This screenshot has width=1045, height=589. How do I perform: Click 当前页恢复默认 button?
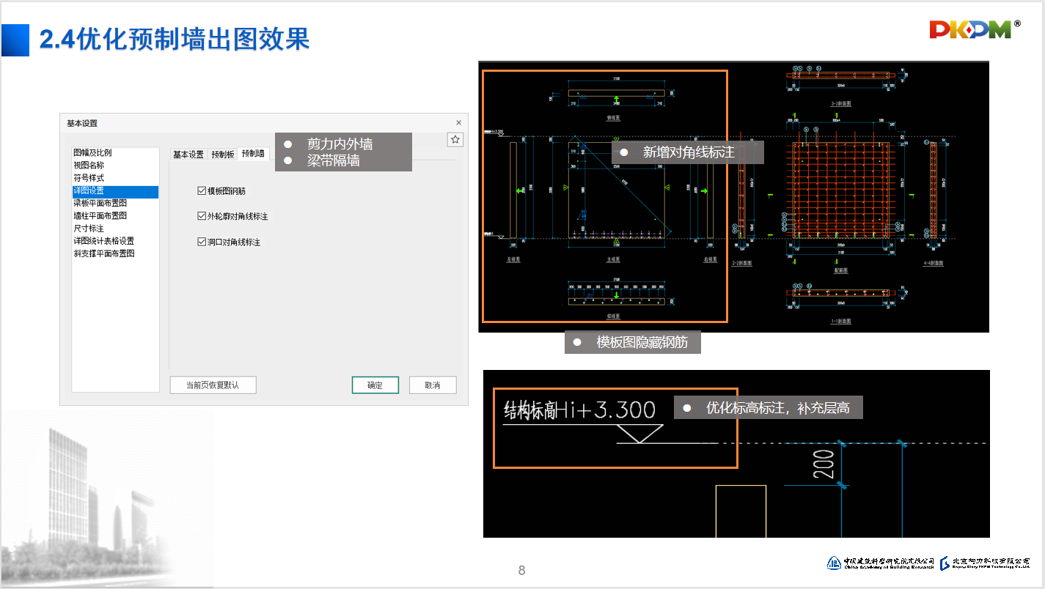coord(213,385)
